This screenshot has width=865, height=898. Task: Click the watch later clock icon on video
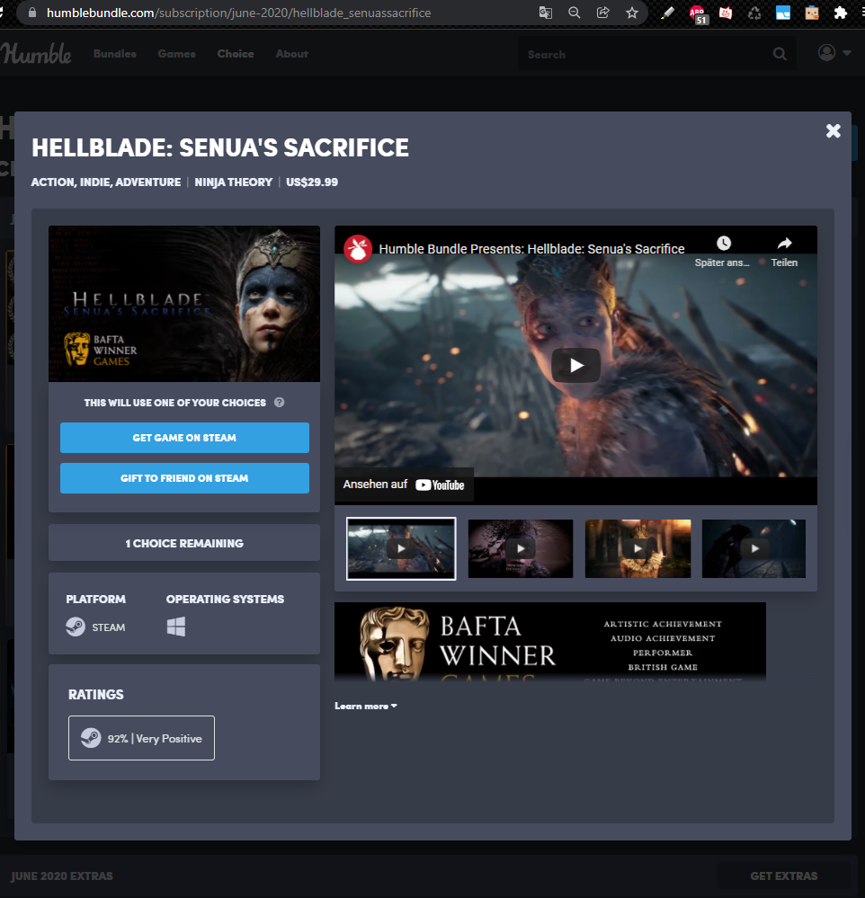coord(724,244)
